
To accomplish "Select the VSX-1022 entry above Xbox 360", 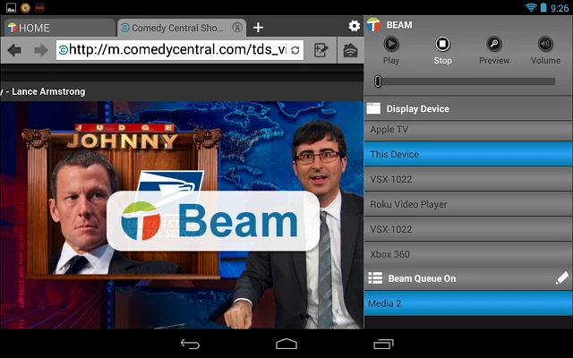I will pos(468,229).
